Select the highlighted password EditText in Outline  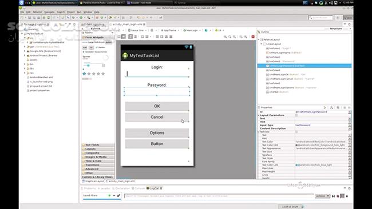[x=304, y=66]
